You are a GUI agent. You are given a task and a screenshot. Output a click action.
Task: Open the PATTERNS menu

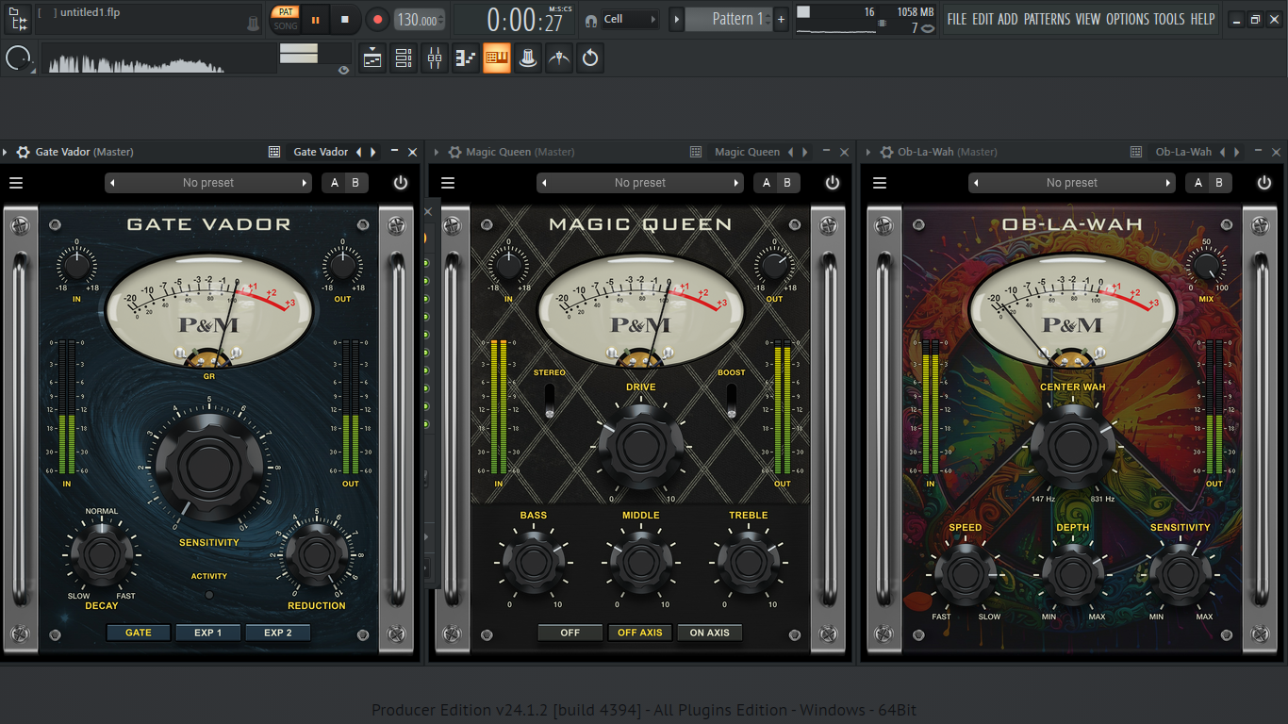coord(1047,19)
